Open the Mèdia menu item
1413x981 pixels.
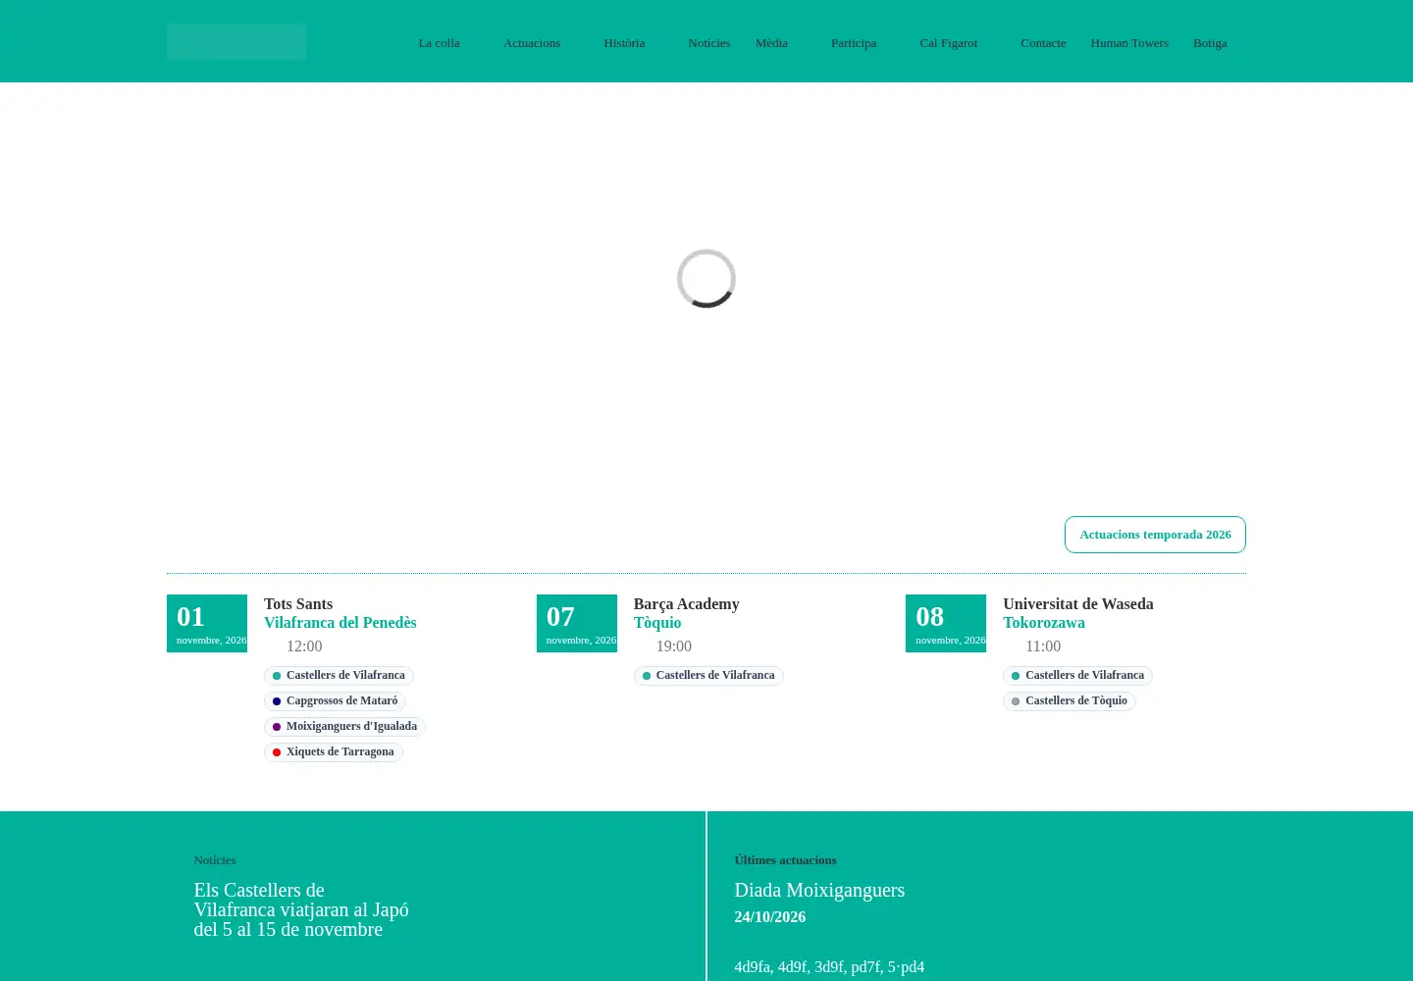pos(771,43)
